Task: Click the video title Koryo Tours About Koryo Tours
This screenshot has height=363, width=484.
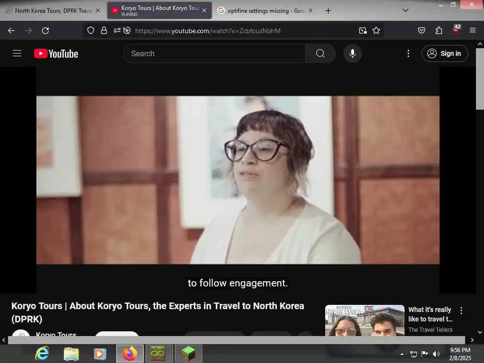Action: pos(158,312)
